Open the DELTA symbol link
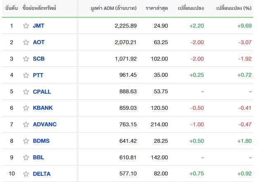Screen dimensions: 258x182 click(42, 174)
